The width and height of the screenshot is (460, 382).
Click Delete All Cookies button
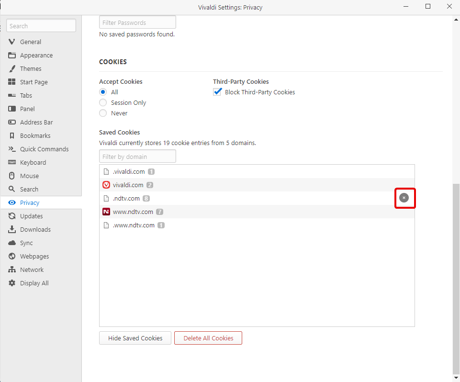(x=208, y=338)
